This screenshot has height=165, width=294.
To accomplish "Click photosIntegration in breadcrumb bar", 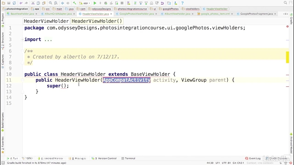I will pos(15,9).
